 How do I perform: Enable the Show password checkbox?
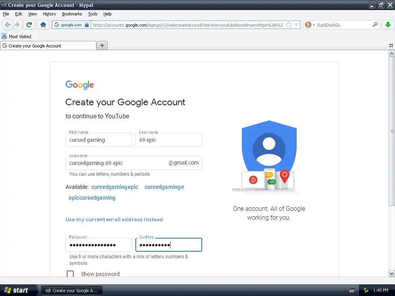point(70,274)
